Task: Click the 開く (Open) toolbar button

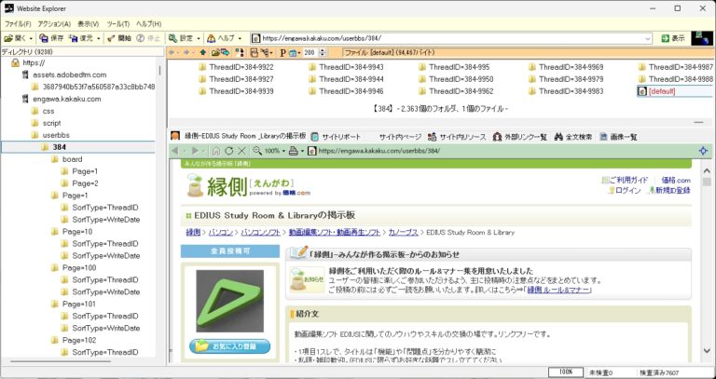Action: tap(17, 38)
